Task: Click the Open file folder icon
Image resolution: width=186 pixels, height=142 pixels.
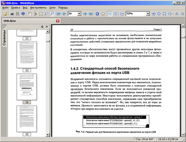Action: 5,14
